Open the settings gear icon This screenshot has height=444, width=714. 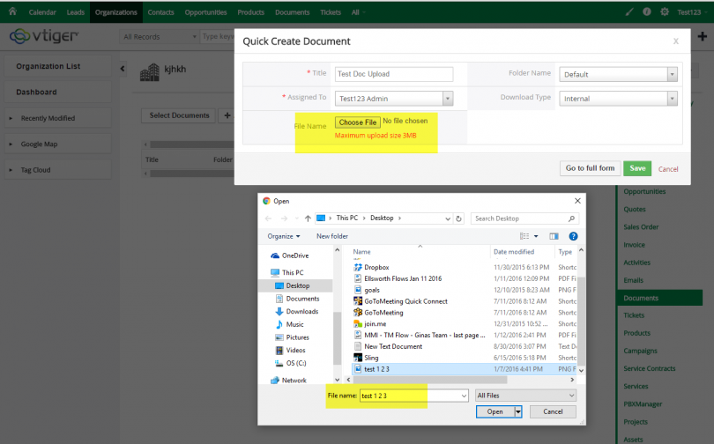(x=664, y=11)
